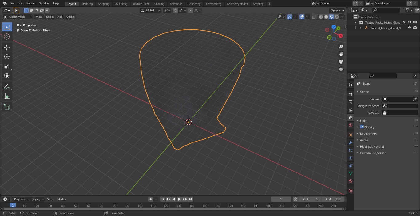This screenshot has width=420, height=216.
Task: Select the Annotate tool
Action: click(7, 87)
